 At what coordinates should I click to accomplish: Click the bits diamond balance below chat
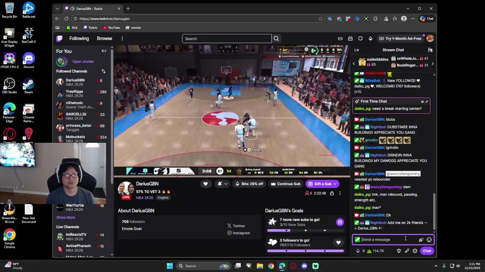360,251
